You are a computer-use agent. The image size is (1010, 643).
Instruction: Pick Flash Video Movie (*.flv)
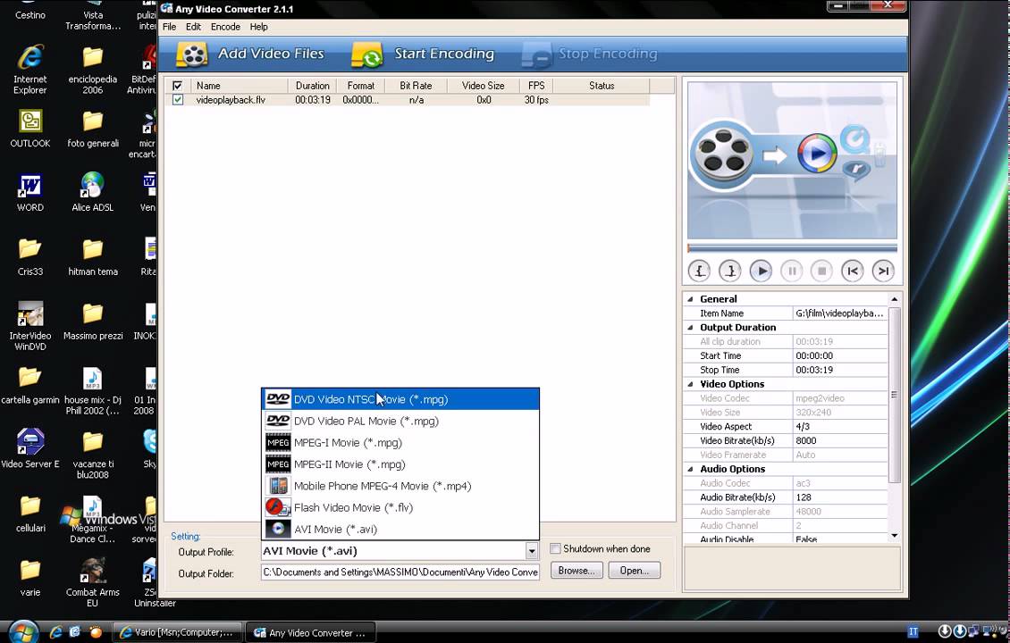click(x=400, y=507)
